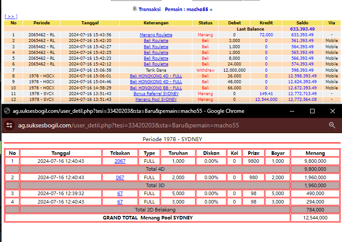This screenshot has height=242, width=342.
Task: Click grand total value 12,544,000 in popup
Action: coord(315,218)
